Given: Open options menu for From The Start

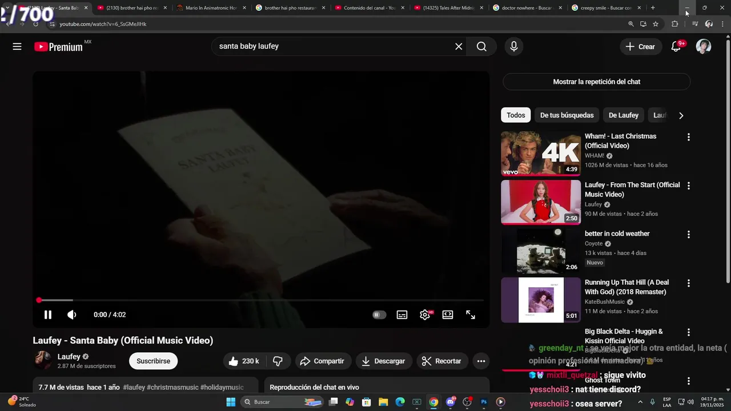Looking at the screenshot, I should pyautogui.click(x=688, y=186).
